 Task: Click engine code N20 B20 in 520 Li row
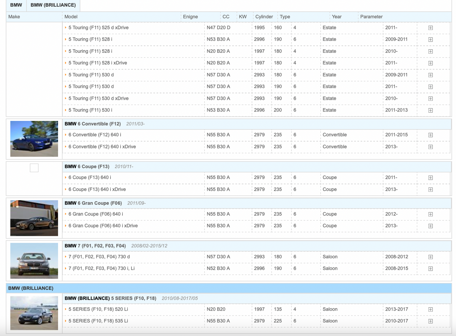click(216, 309)
